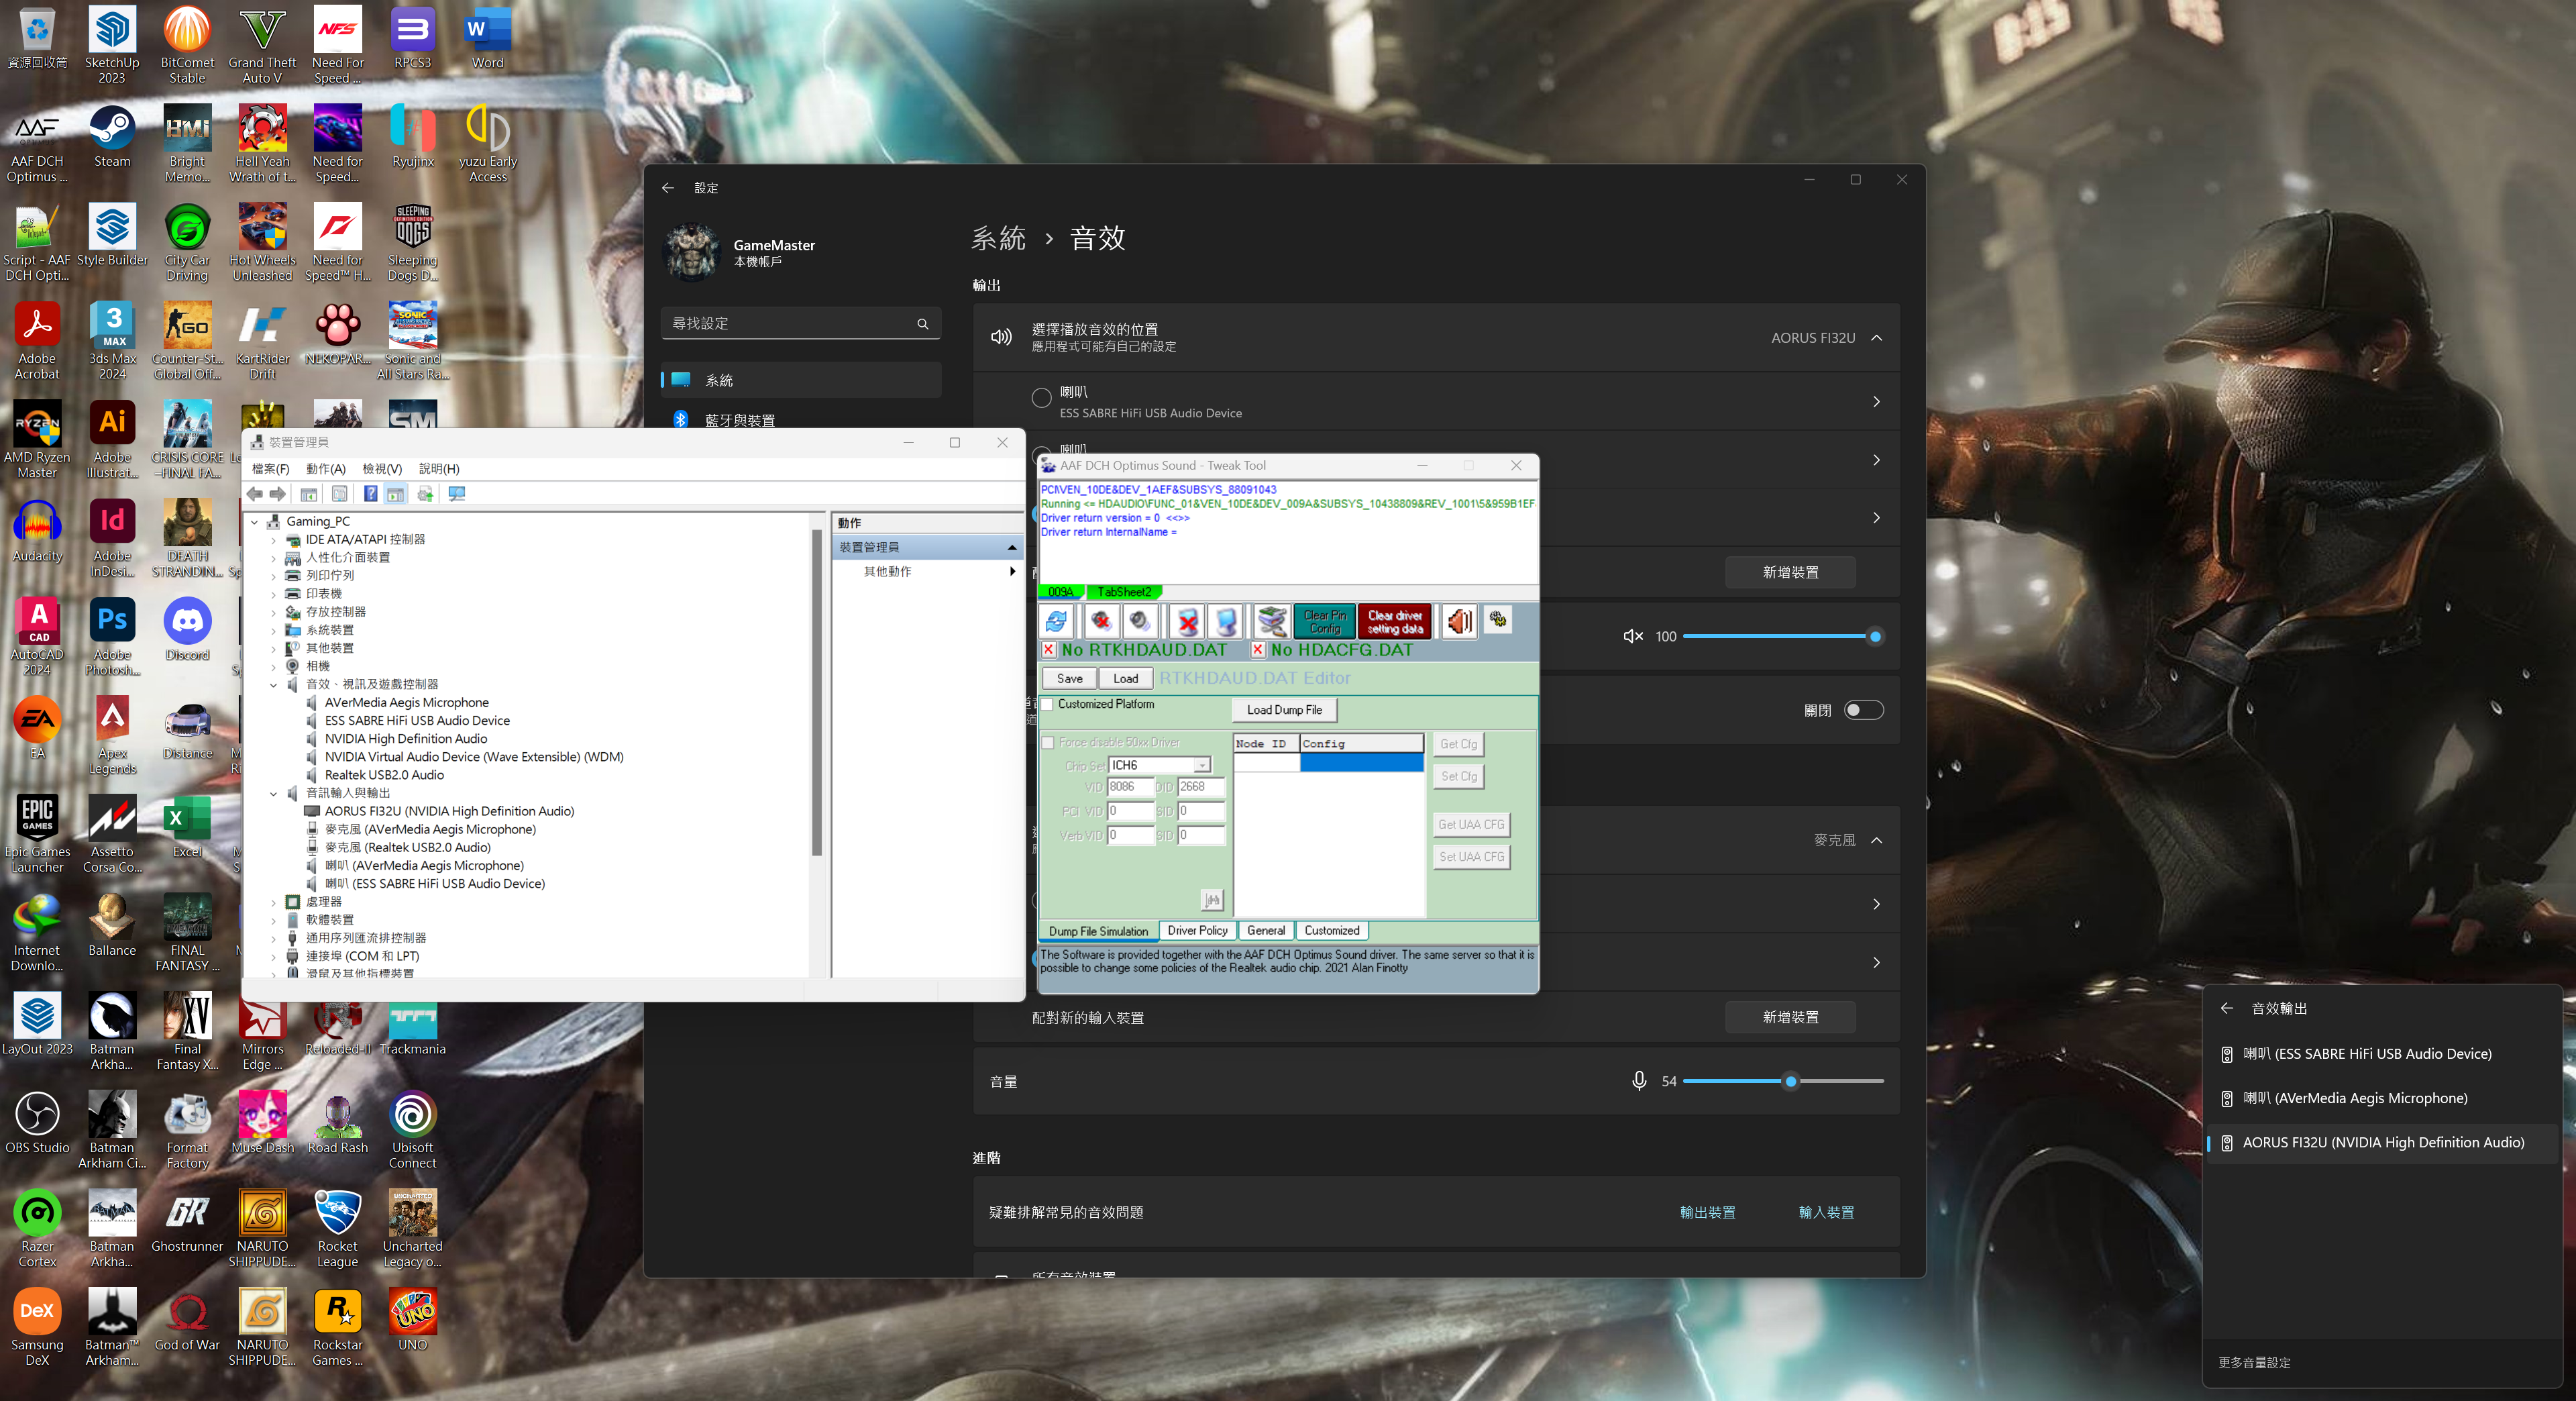The image size is (2576, 1401).
Task: Click the yellow gears icon in Tweak Tool
Action: point(1498,620)
